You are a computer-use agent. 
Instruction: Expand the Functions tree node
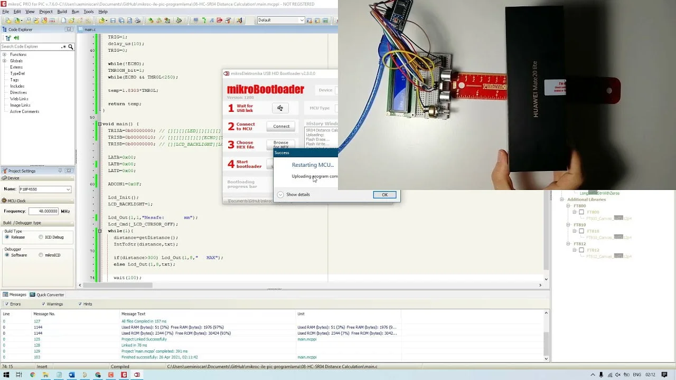4,54
